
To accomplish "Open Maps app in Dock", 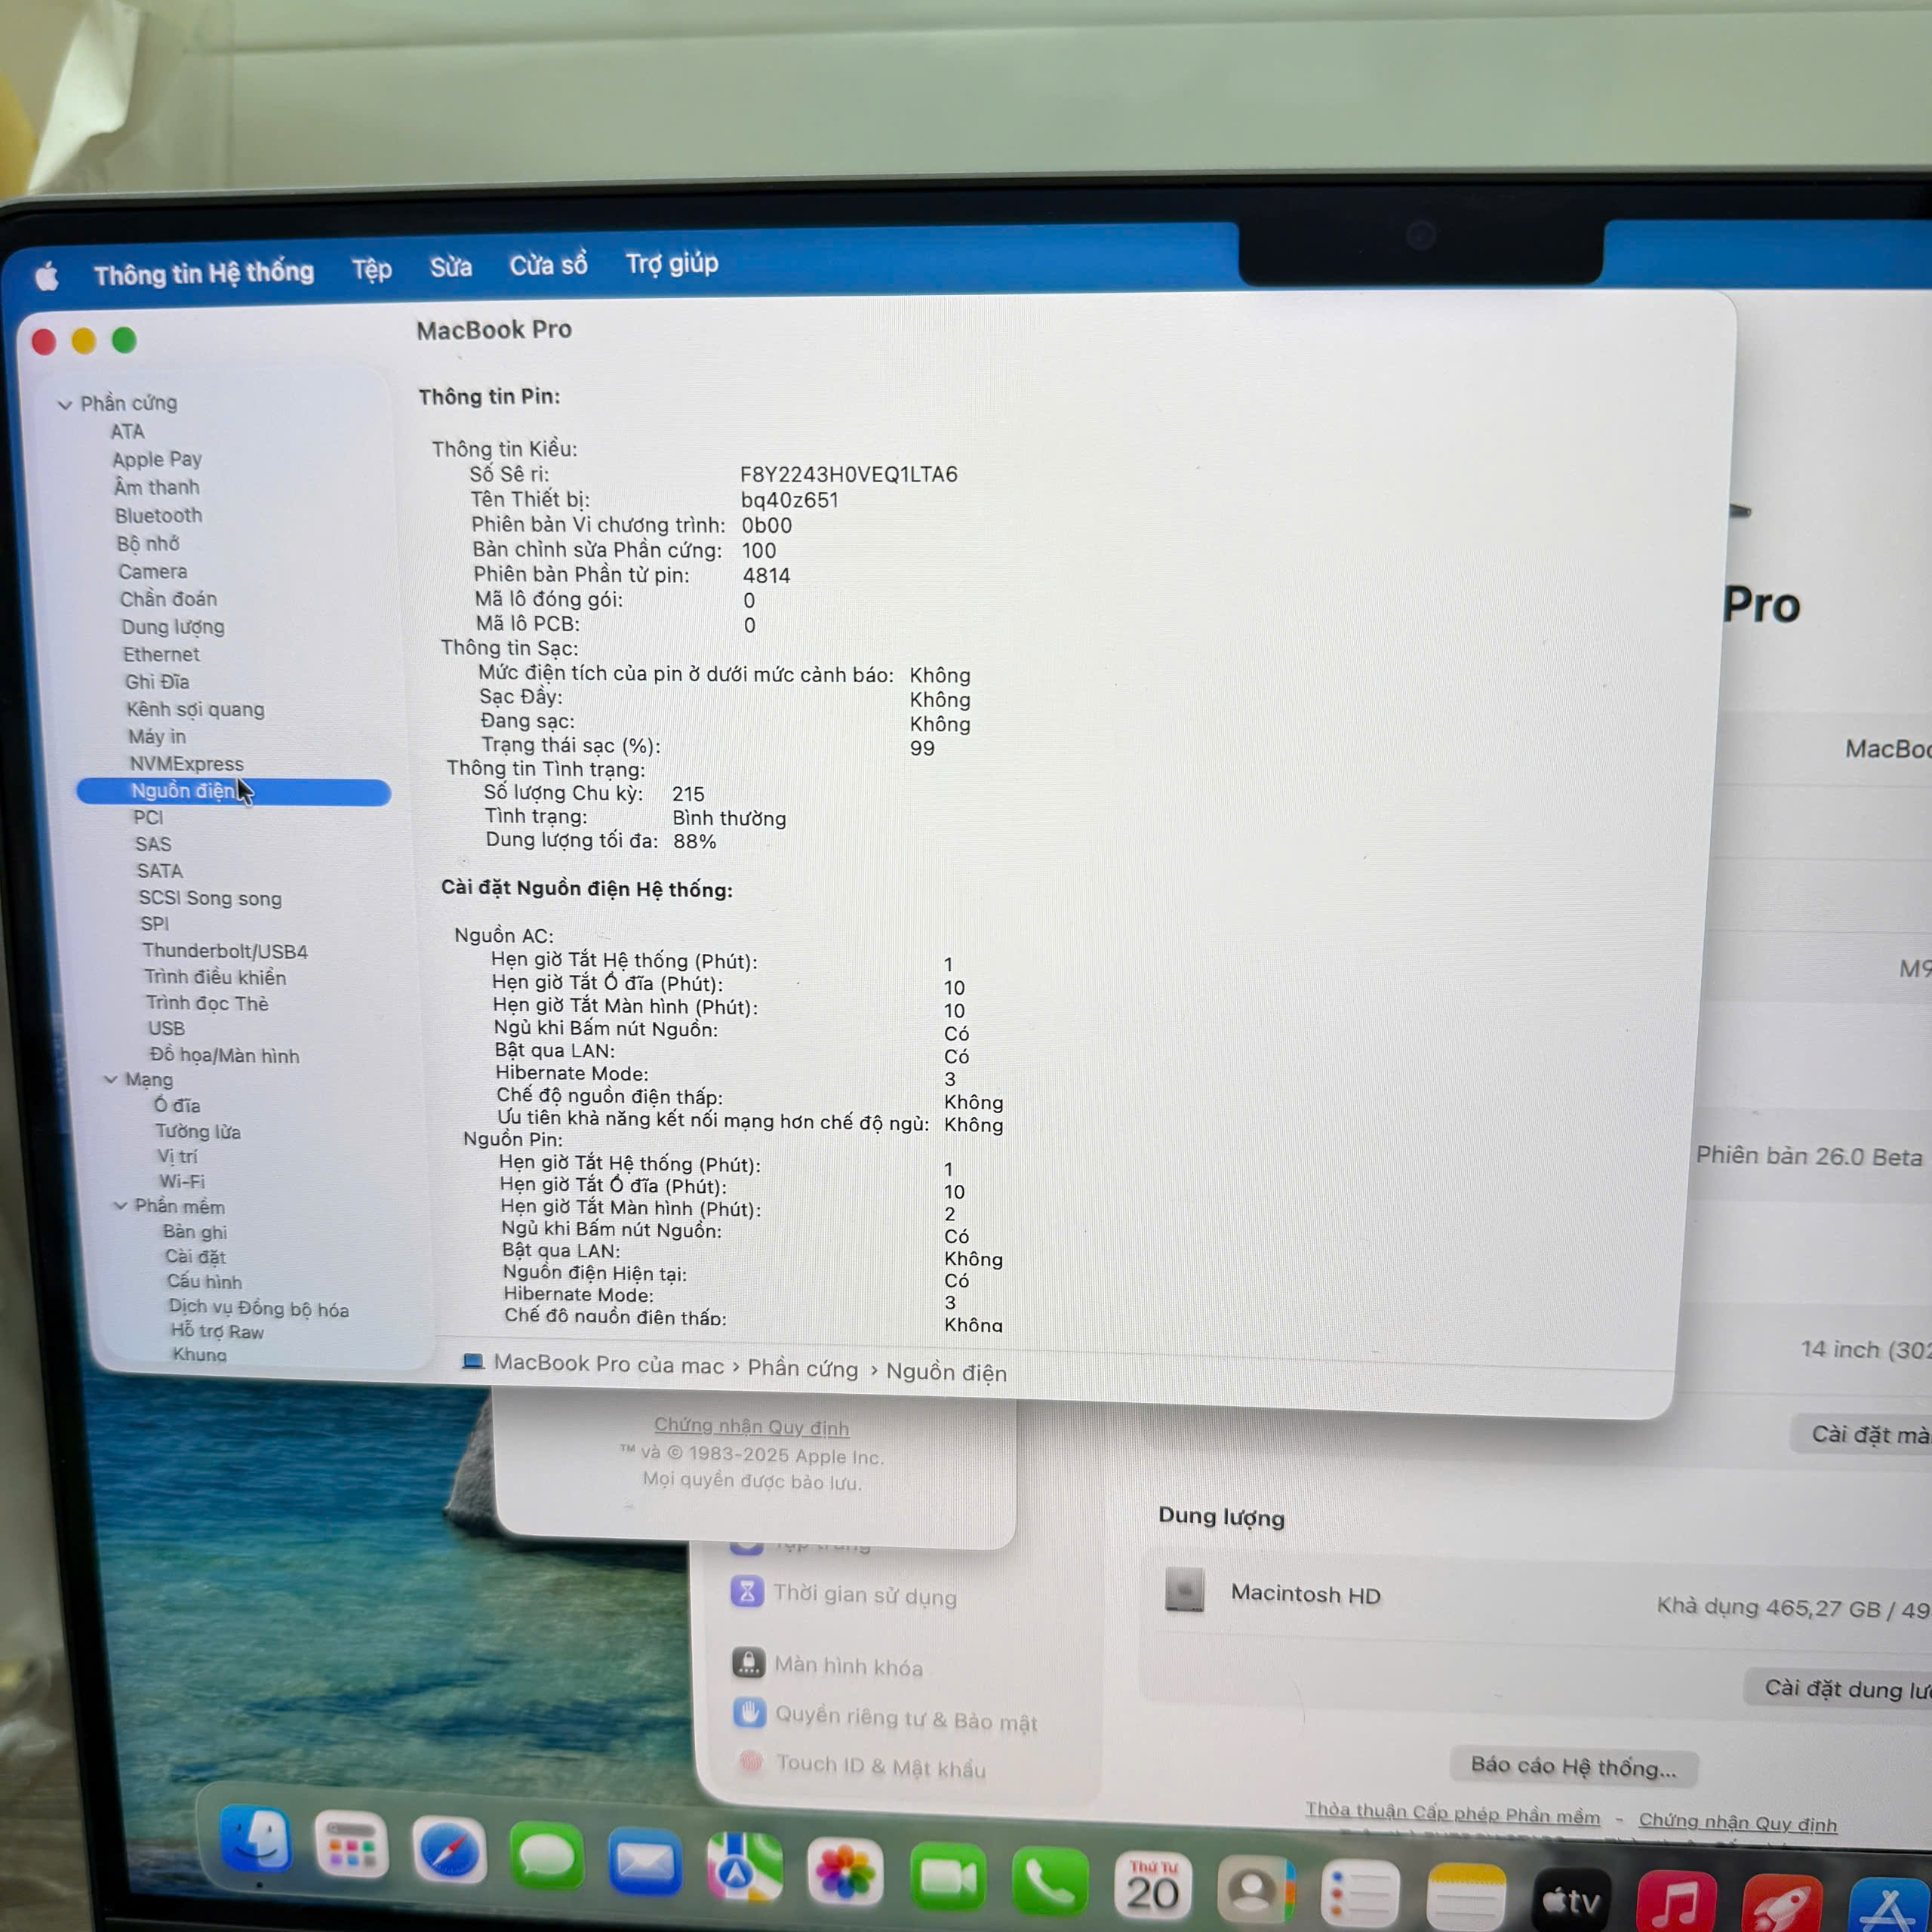I will click(745, 1866).
